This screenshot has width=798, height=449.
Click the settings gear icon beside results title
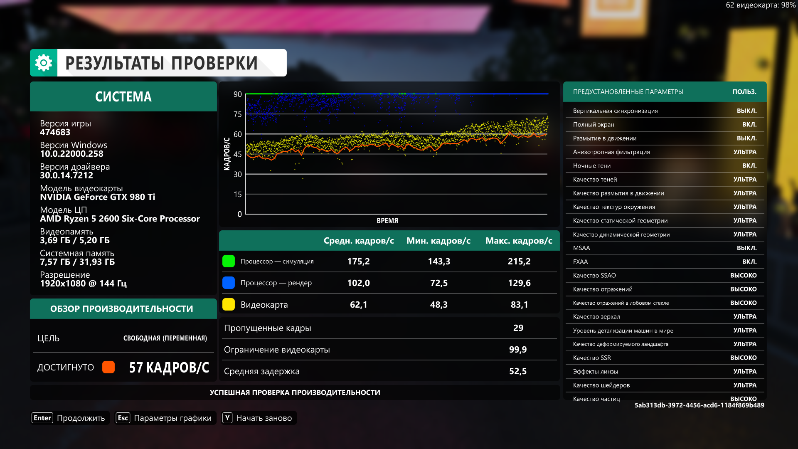44,63
